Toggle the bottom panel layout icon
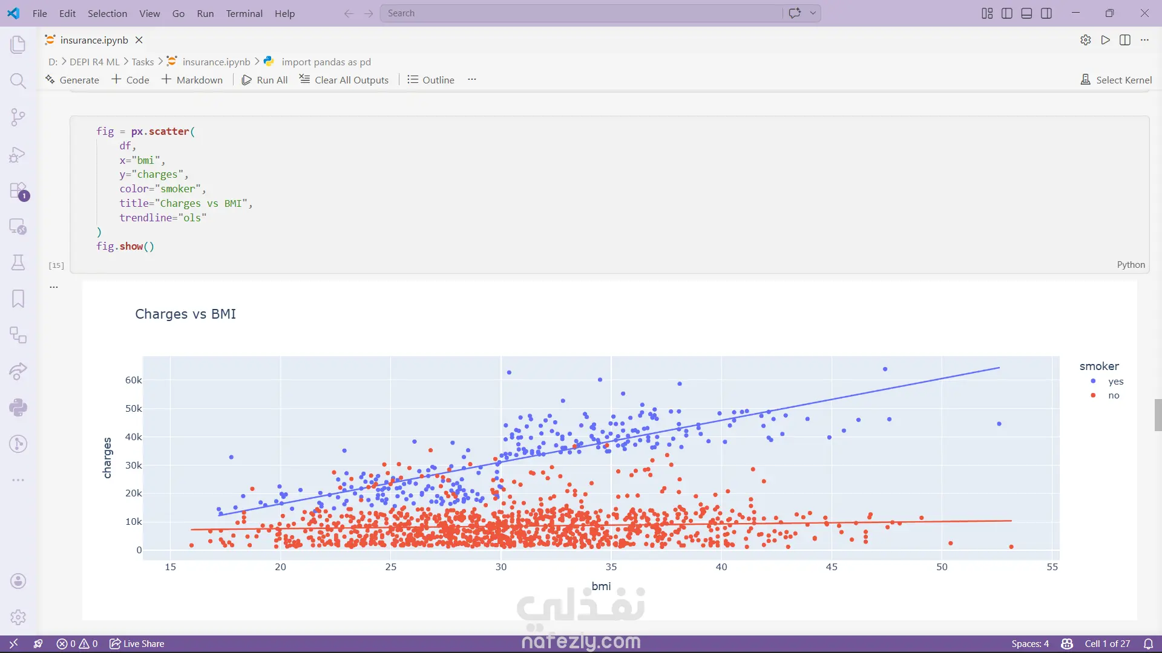The width and height of the screenshot is (1162, 653). [x=1026, y=13]
